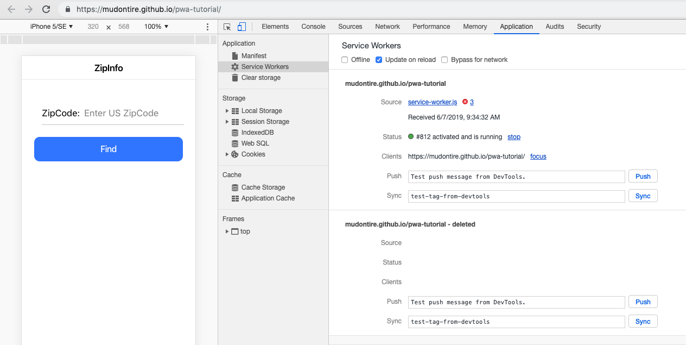View site info via the lock icon

coord(68,9)
